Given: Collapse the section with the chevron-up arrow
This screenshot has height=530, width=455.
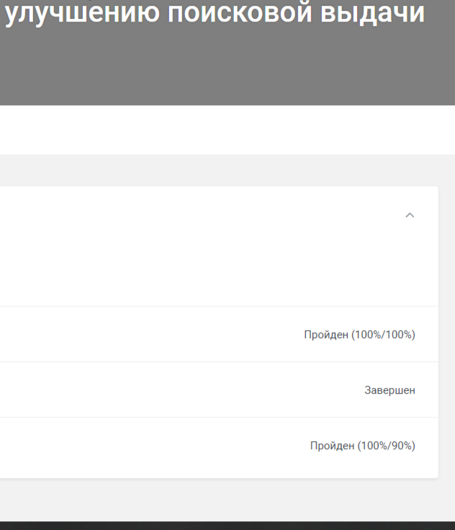Looking at the screenshot, I should pyautogui.click(x=410, y=216).
